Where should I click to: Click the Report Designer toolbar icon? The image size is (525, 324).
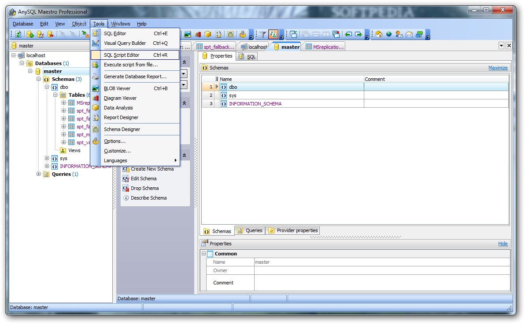(218, 34)
